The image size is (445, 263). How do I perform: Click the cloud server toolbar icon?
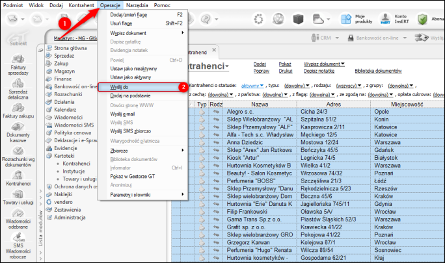click(x=318, y=19)
